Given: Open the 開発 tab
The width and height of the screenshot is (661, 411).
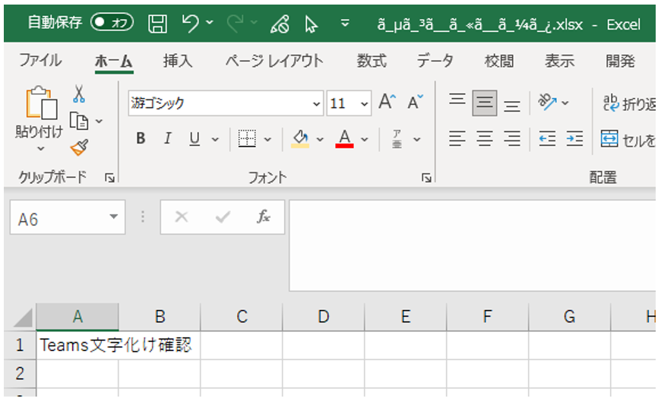Looking at the screenshot, I should click(x=620, y=61).
